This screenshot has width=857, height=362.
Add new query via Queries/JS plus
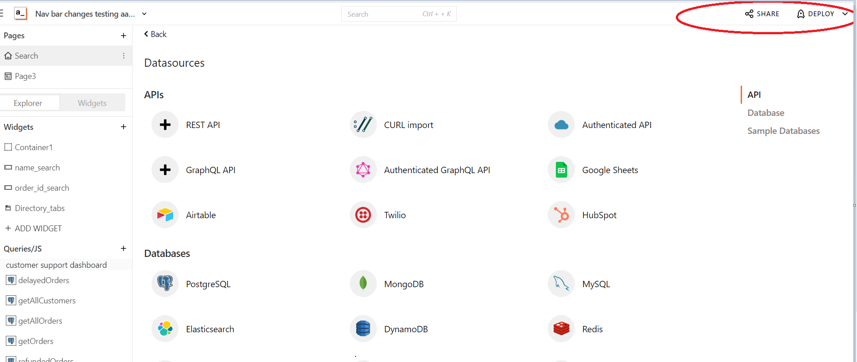124,249
